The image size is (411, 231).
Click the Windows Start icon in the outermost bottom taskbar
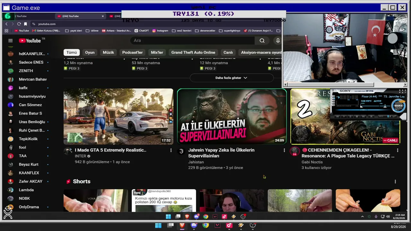(158, 225)
